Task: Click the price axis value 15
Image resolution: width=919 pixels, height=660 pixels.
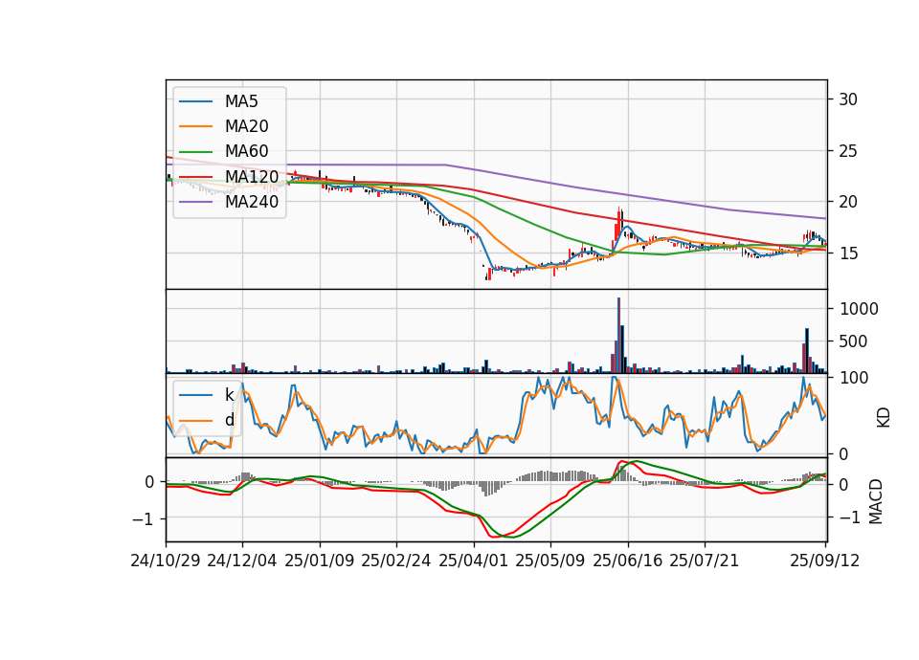Action: click(848, 253)
